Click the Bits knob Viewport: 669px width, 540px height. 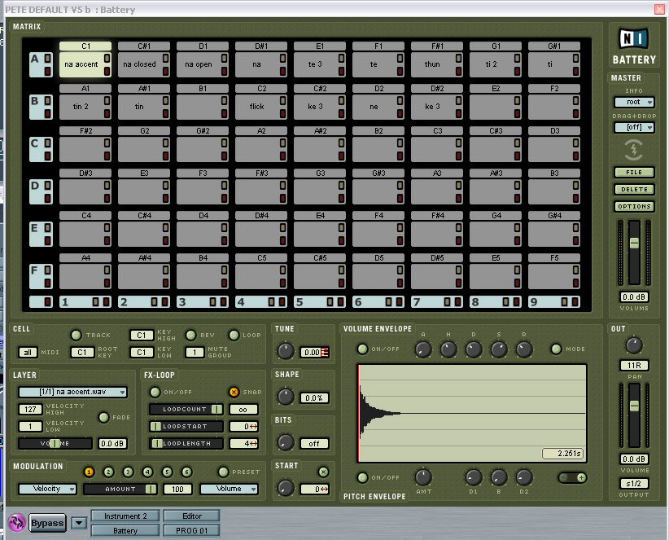coord(285,442)
